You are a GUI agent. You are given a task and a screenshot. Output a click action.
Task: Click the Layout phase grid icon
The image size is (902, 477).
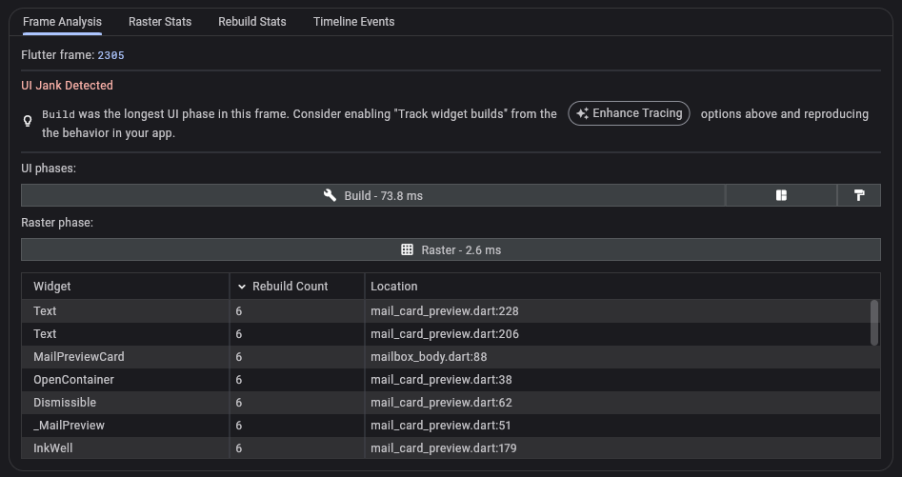click(x=781, y=195)
